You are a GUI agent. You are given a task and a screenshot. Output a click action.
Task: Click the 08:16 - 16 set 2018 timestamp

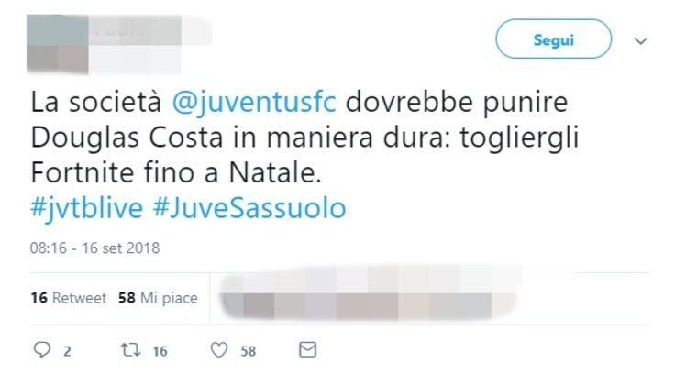[94, 248]
